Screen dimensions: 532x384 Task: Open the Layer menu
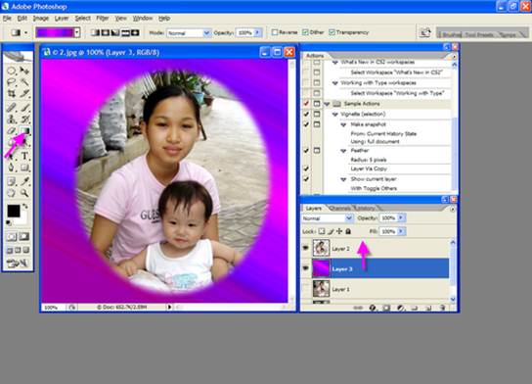(62, 19)
